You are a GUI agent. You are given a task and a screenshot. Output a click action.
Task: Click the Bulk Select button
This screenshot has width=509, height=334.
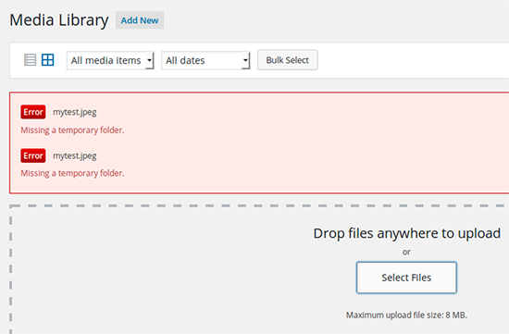[288, 60]
